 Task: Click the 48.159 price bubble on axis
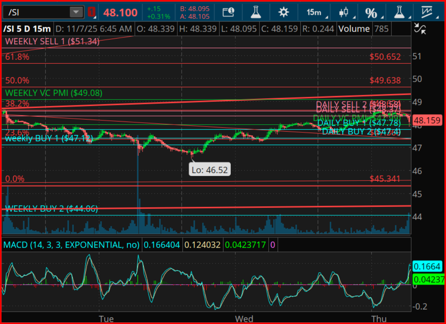[427, 120]
